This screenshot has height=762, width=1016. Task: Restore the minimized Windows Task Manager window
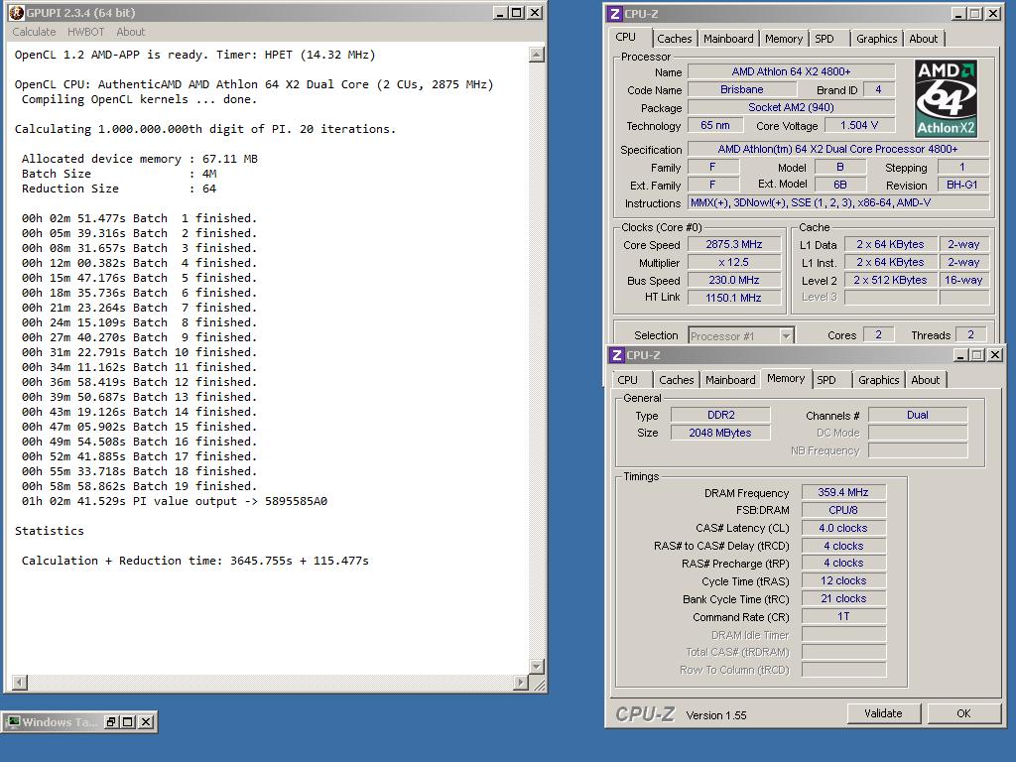[111, 722]
